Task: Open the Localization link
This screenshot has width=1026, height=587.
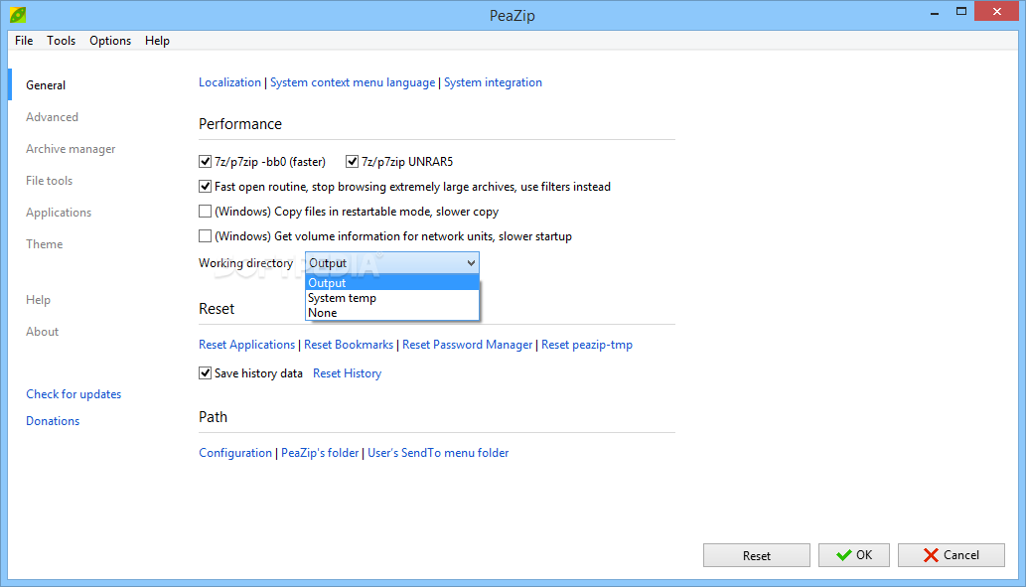Action: pyautogui.click(x=229, y=82)
